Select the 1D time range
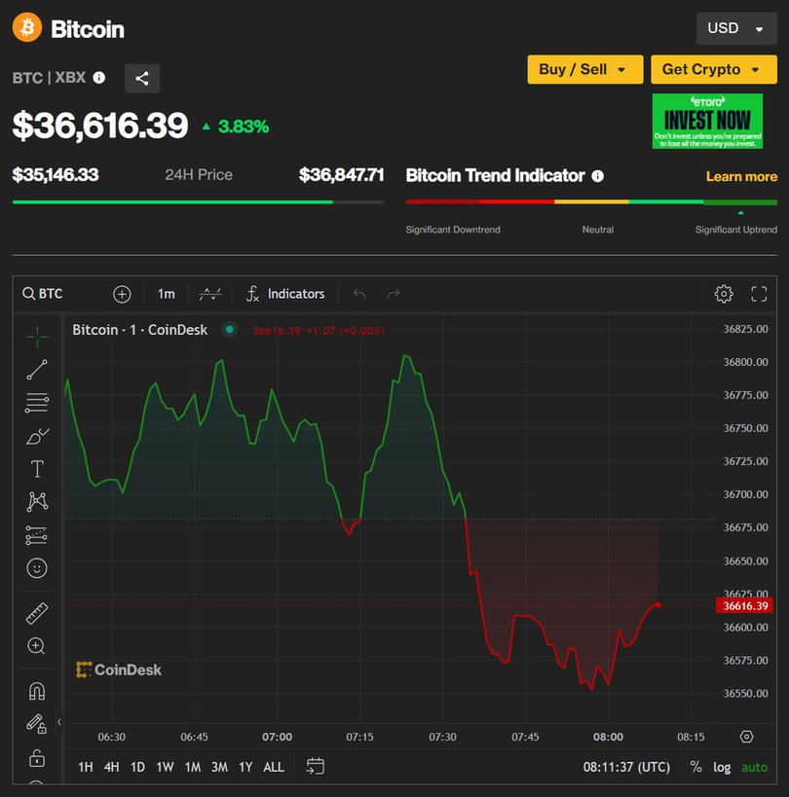Viewport: 789px width, 797px height. coord(137,767)
